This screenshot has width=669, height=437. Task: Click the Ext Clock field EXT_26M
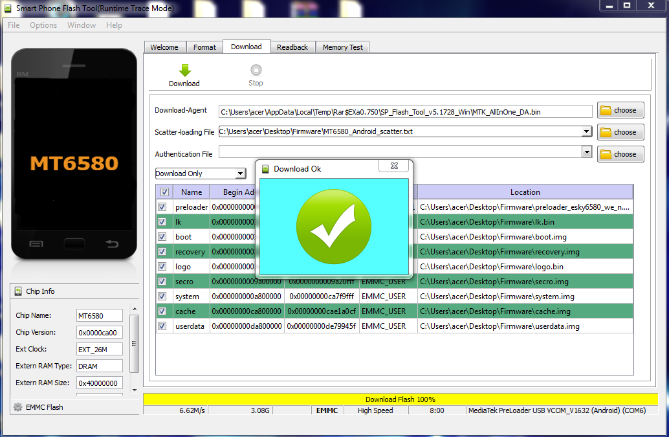click(x=100, y=350)
